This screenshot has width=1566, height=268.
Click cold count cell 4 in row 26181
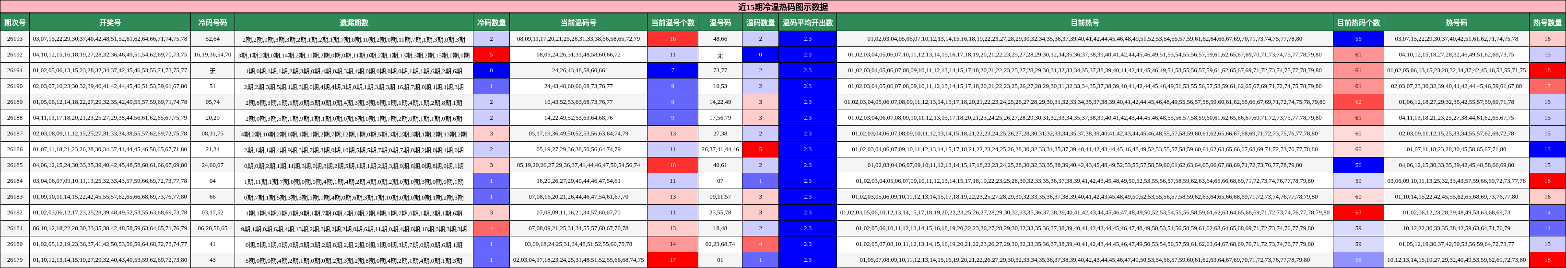coord(491,228)
